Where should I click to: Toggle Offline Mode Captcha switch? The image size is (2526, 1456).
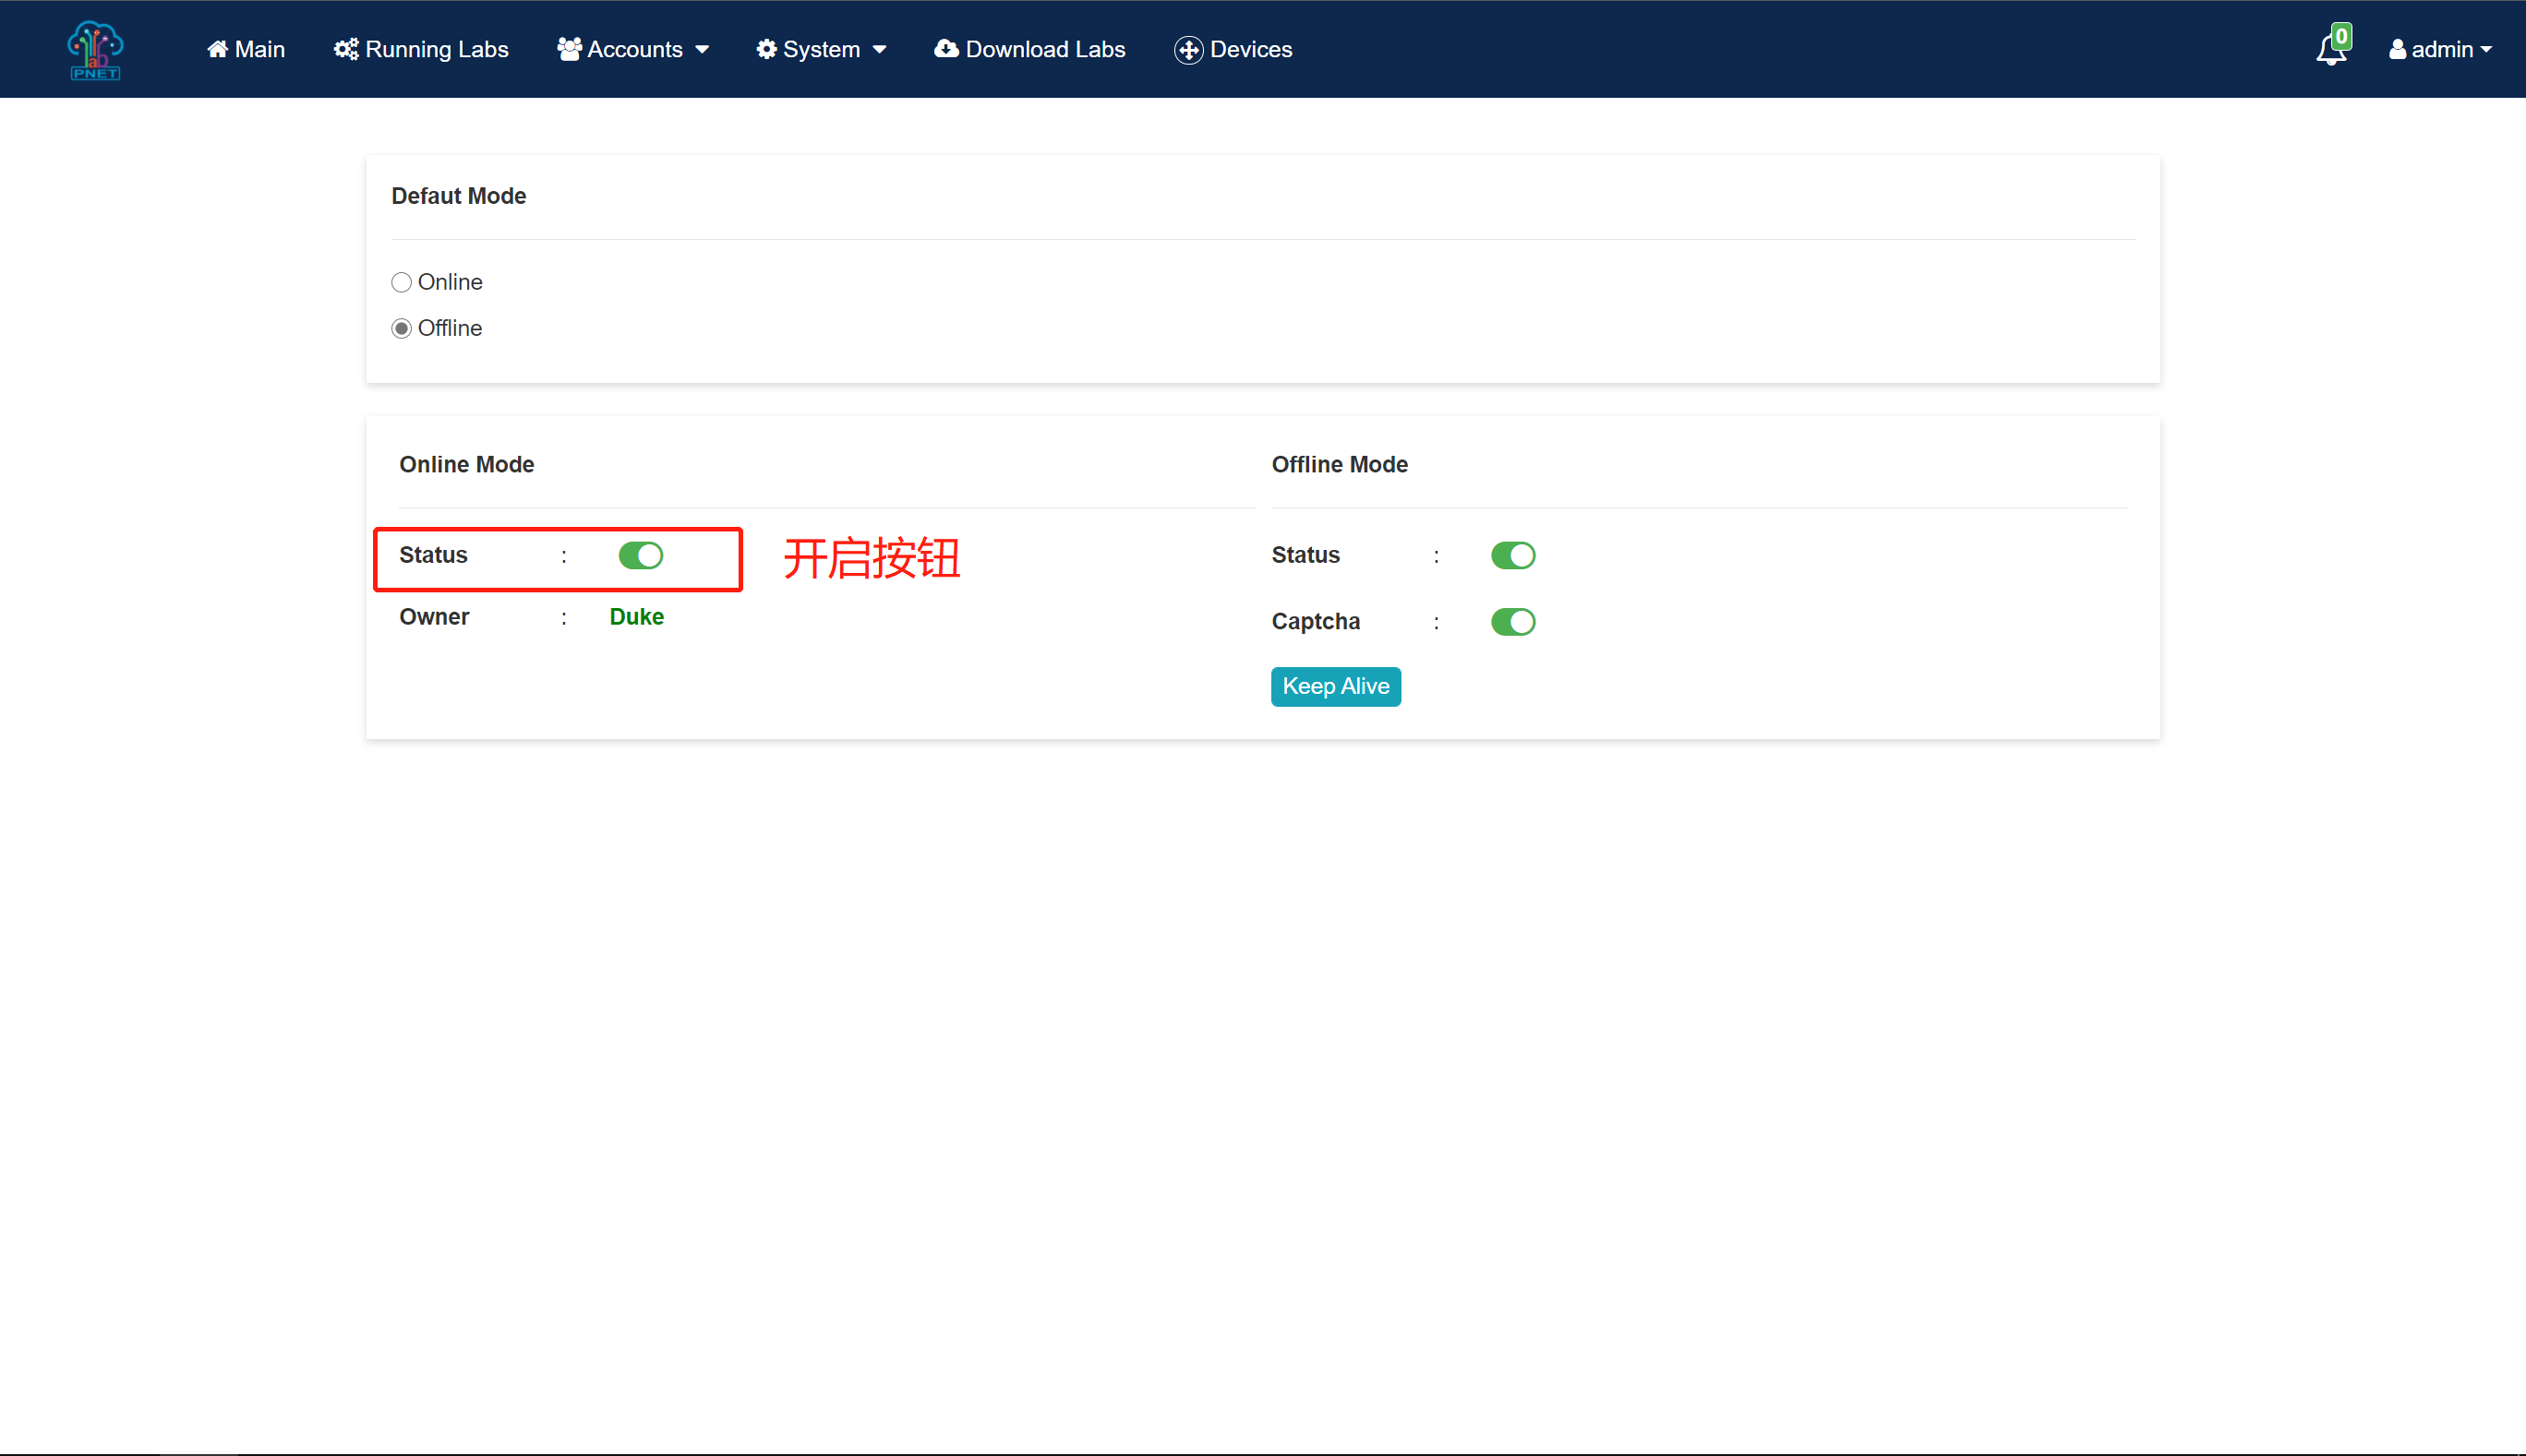click(x=1511, y=621)
